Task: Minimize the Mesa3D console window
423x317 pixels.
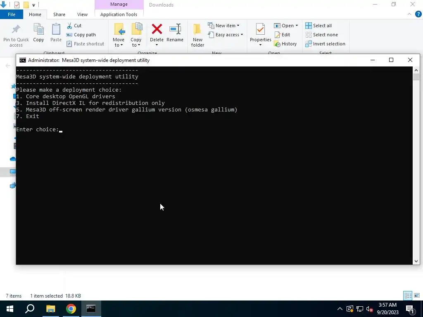Action: coord(373,60)
